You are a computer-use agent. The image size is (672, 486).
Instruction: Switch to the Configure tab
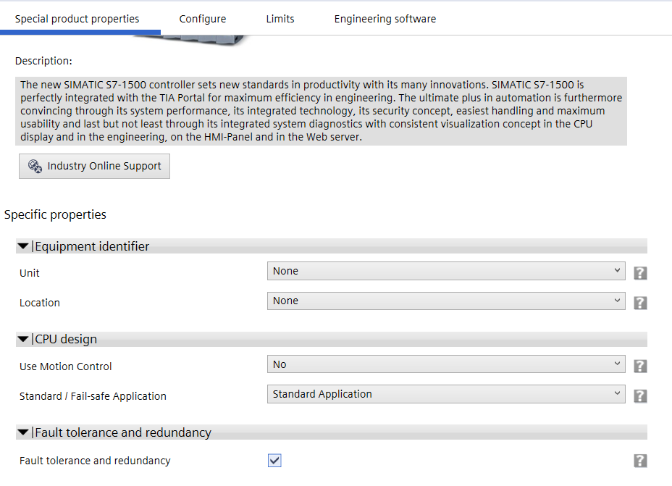(203, 19)
